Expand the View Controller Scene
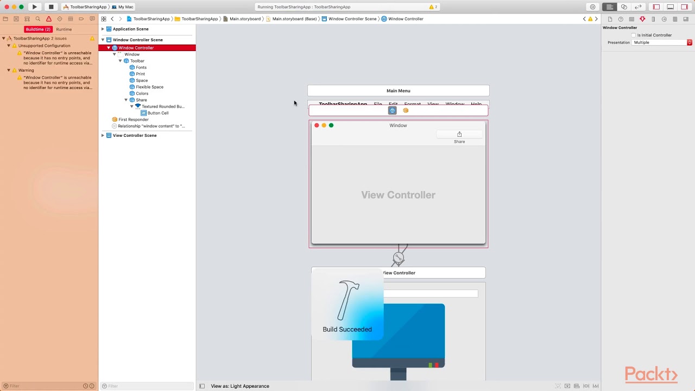Image resolution: width=695 pixels, height=391 pixels. [x=103, y=135]
